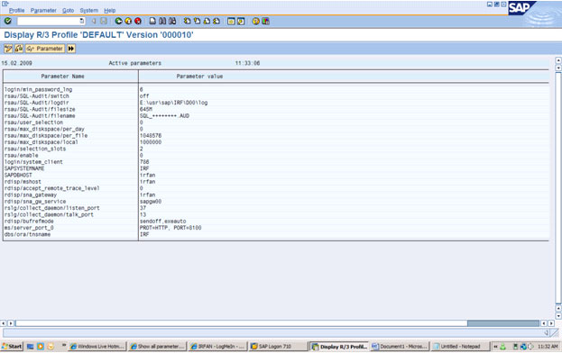This screenshot has width=562, height=353.
Task: Click the green Enter checkmark icon
Action: click(7, 21)
